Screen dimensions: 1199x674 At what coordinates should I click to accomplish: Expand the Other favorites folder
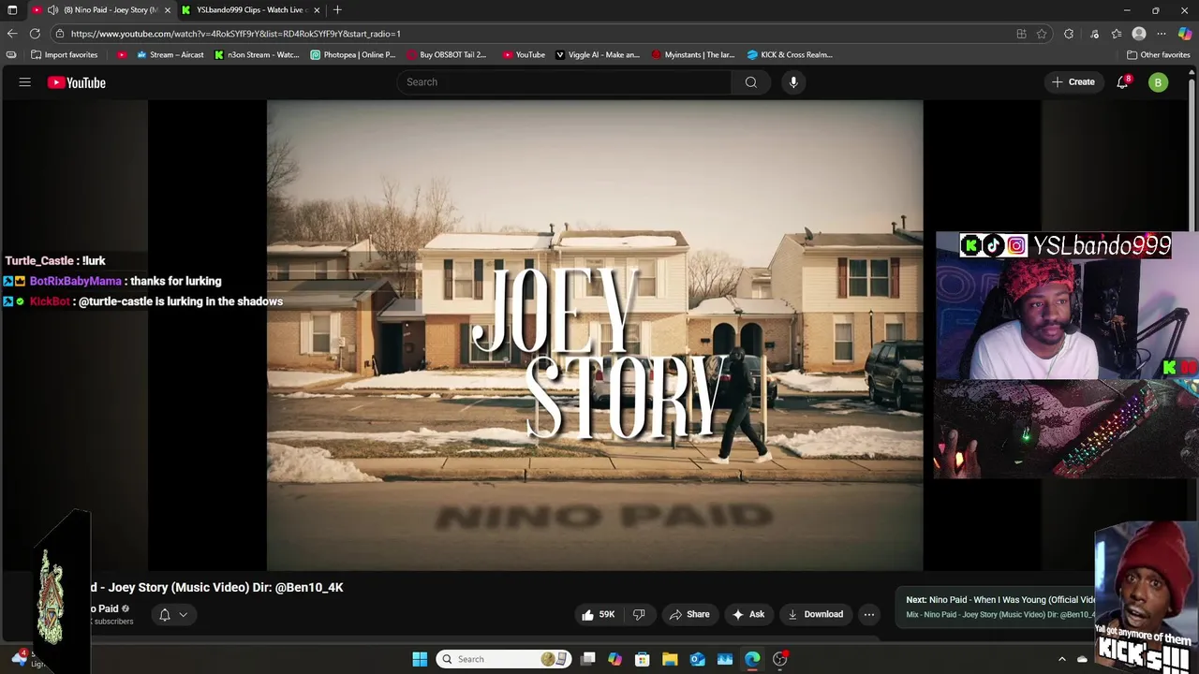point(1159,54)
